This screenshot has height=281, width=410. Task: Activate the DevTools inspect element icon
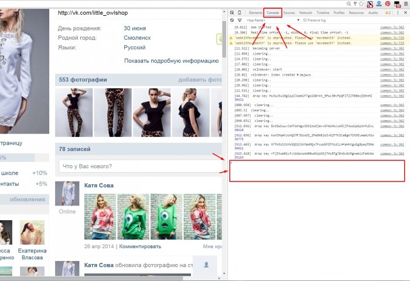click(232, 12)
